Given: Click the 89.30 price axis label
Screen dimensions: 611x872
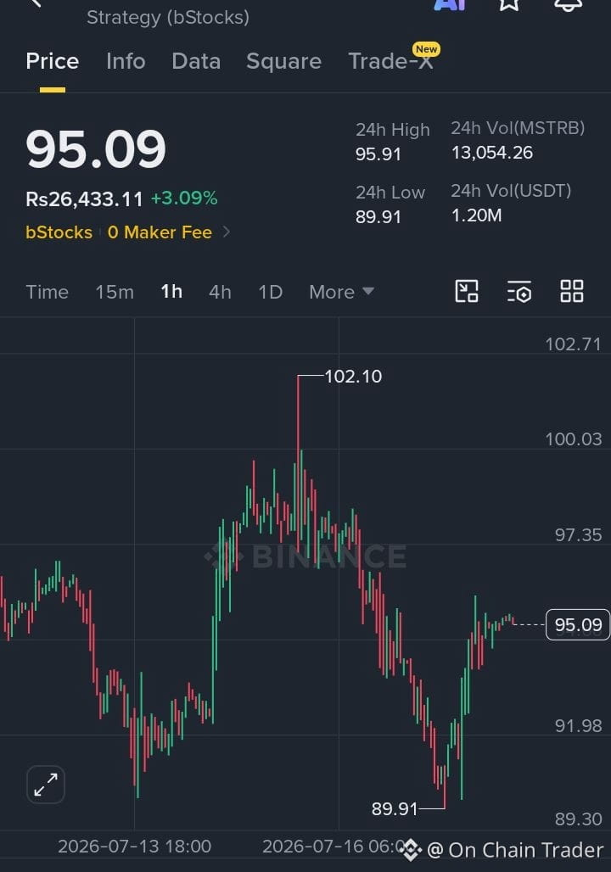Looking at the screenshot, I should [578, 819].
